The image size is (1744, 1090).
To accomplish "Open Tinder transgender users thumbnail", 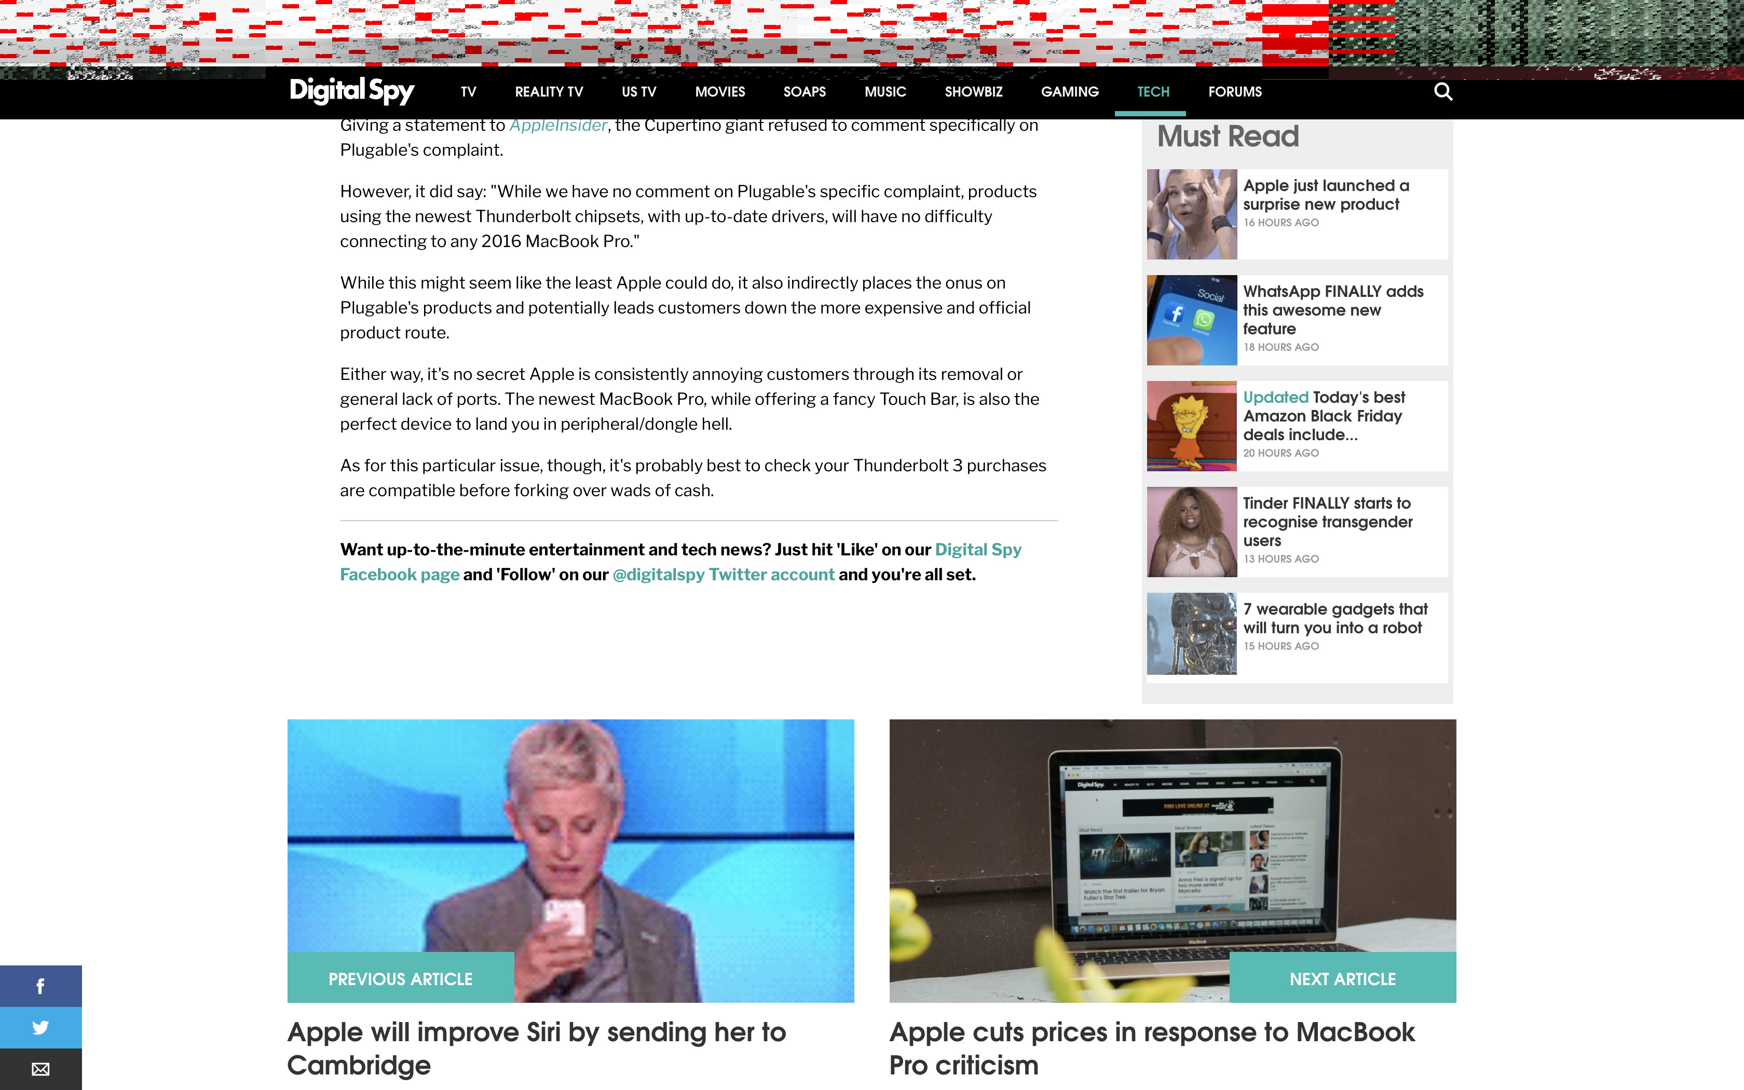I will [1191, 532].
